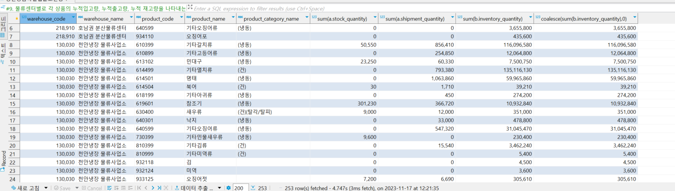Click the 미역 product name cell

pyautogui.click(x=211, y=171)
